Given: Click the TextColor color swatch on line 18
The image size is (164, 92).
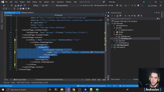Looking at the screenshot, I should tap(92, 52).
